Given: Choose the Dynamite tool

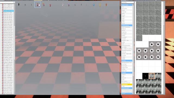Looking at the screenshot, I should (127, 34).
